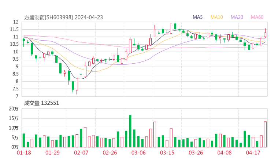271x161 pixels.
Task: Click the volume axis label 0万
Action: [x=15, y=147]
